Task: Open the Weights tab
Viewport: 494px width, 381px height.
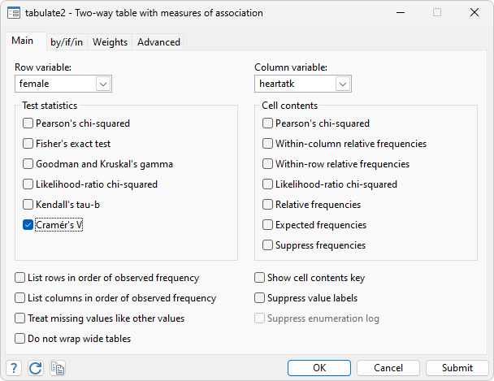Action: [x=110, y=42]
